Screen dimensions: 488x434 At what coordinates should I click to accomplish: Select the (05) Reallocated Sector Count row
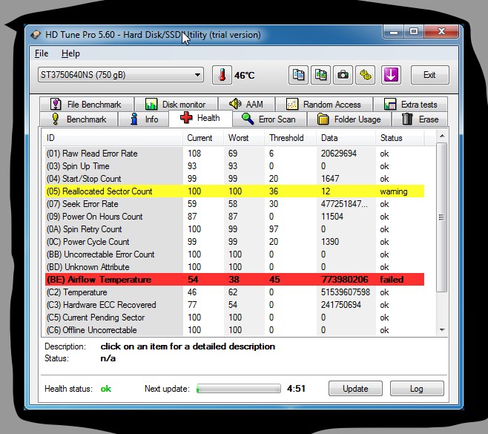coord(234,191)
